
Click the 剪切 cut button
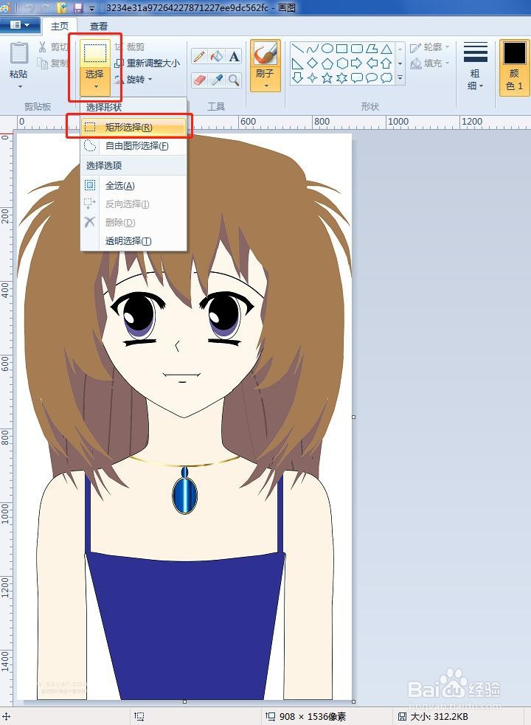pos(52,47)
